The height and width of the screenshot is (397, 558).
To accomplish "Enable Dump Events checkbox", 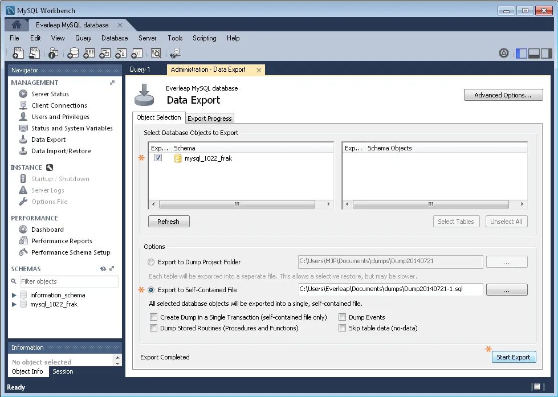I will (342, 317).
